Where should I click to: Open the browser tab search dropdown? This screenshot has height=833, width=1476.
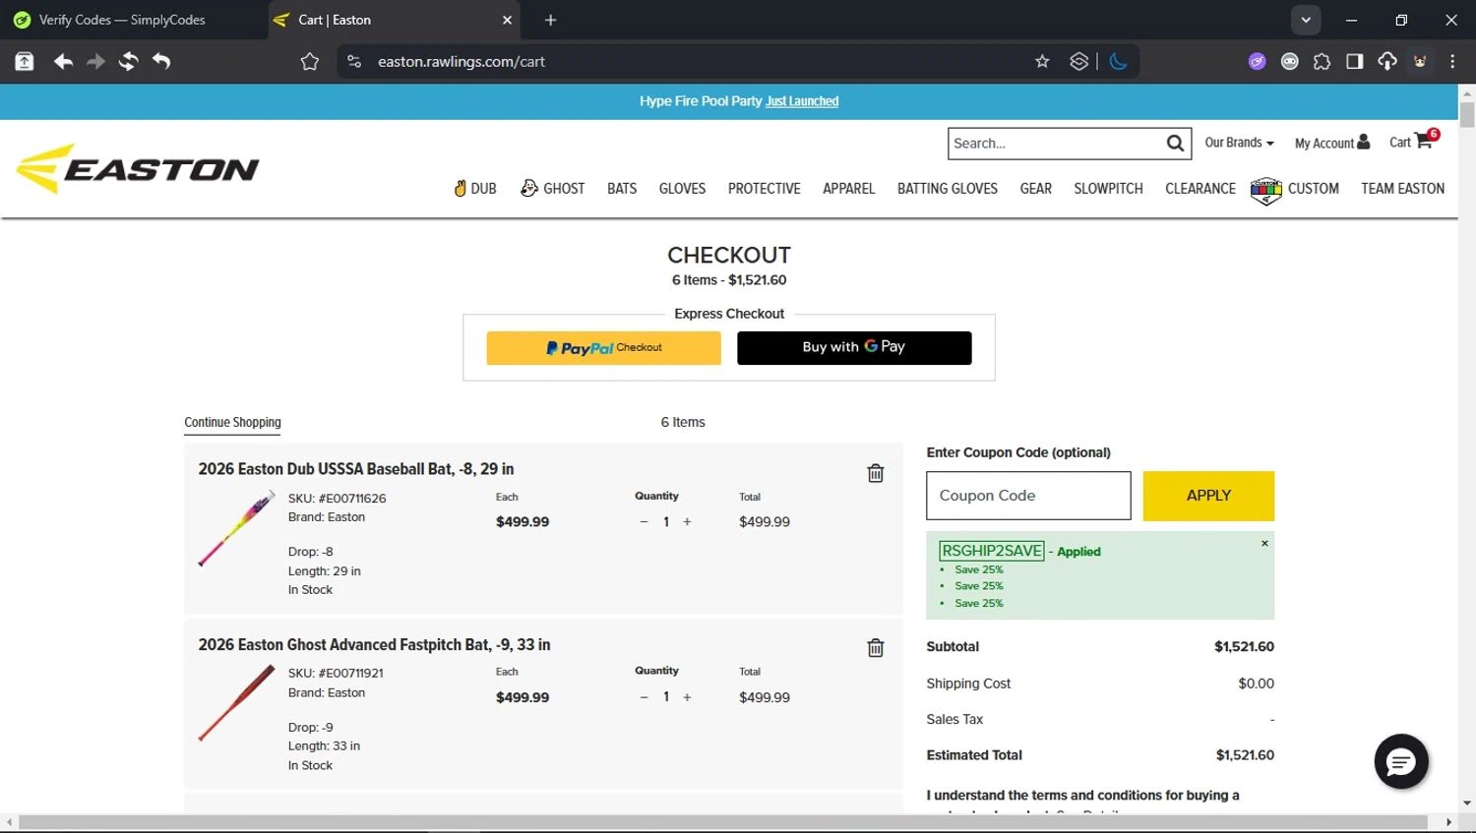pos(1305,20)
